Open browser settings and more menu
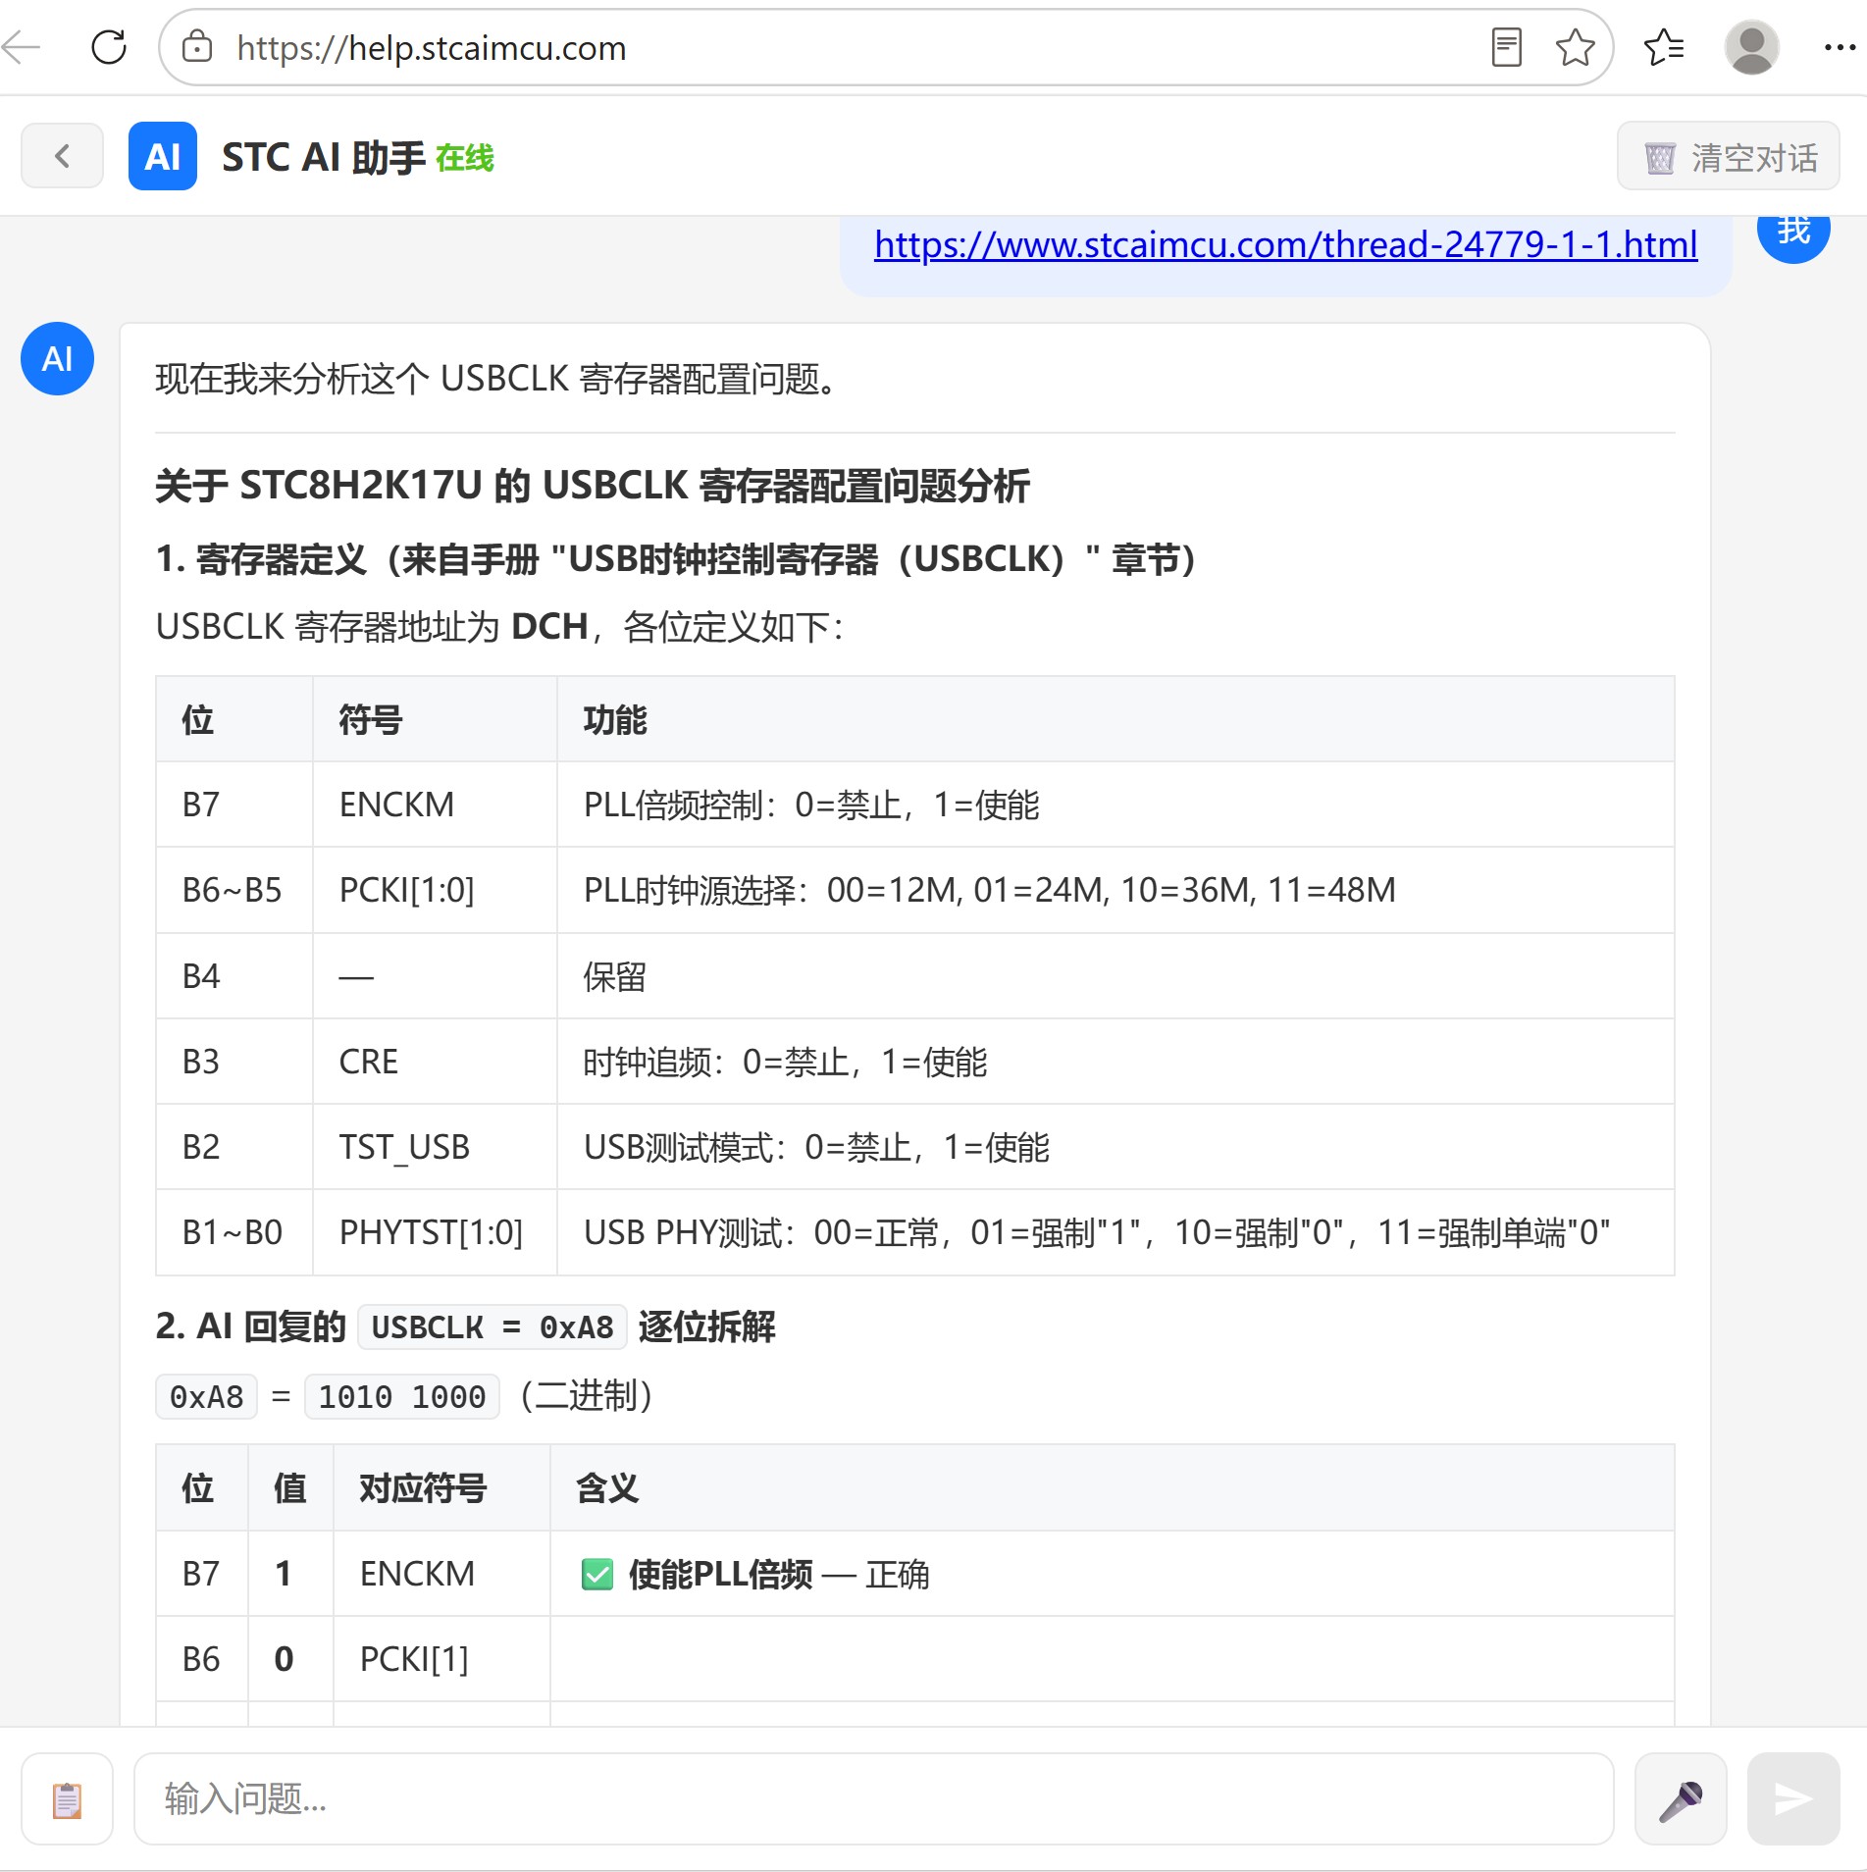1867x1872 pixels. point(1839,47)
